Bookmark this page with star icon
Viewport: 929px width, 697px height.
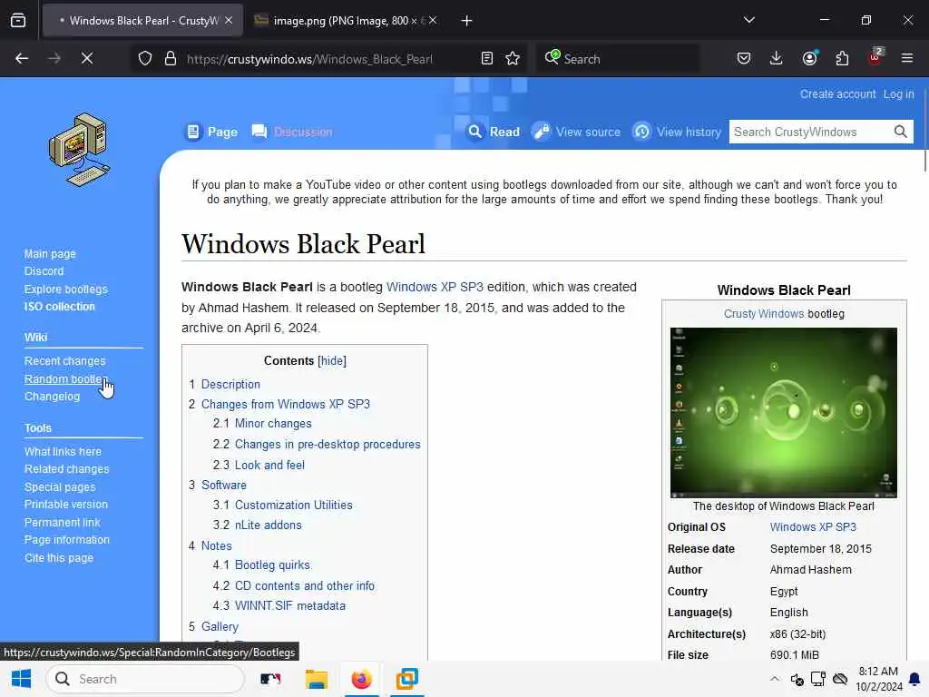coord(513,58)
